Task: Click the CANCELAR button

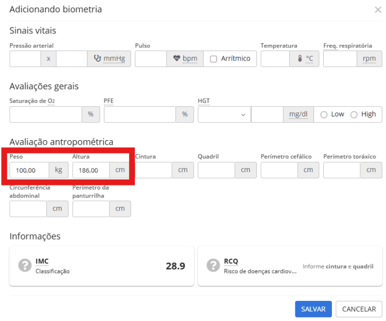Action: 359,309
